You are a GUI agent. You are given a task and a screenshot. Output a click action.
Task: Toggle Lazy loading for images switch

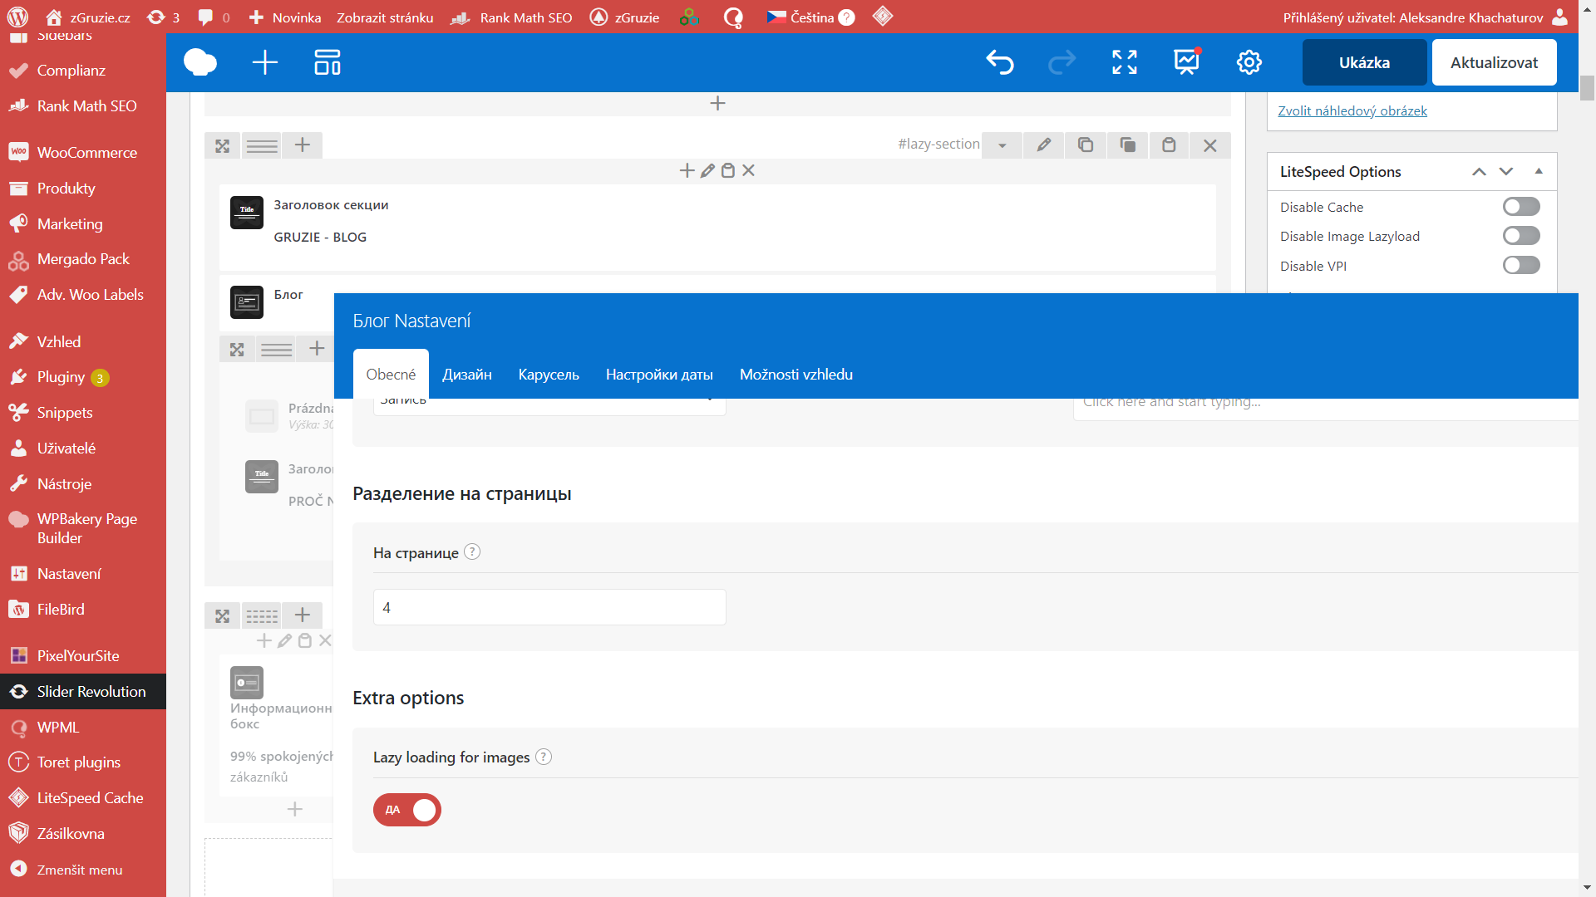click(x=406, y=810)
